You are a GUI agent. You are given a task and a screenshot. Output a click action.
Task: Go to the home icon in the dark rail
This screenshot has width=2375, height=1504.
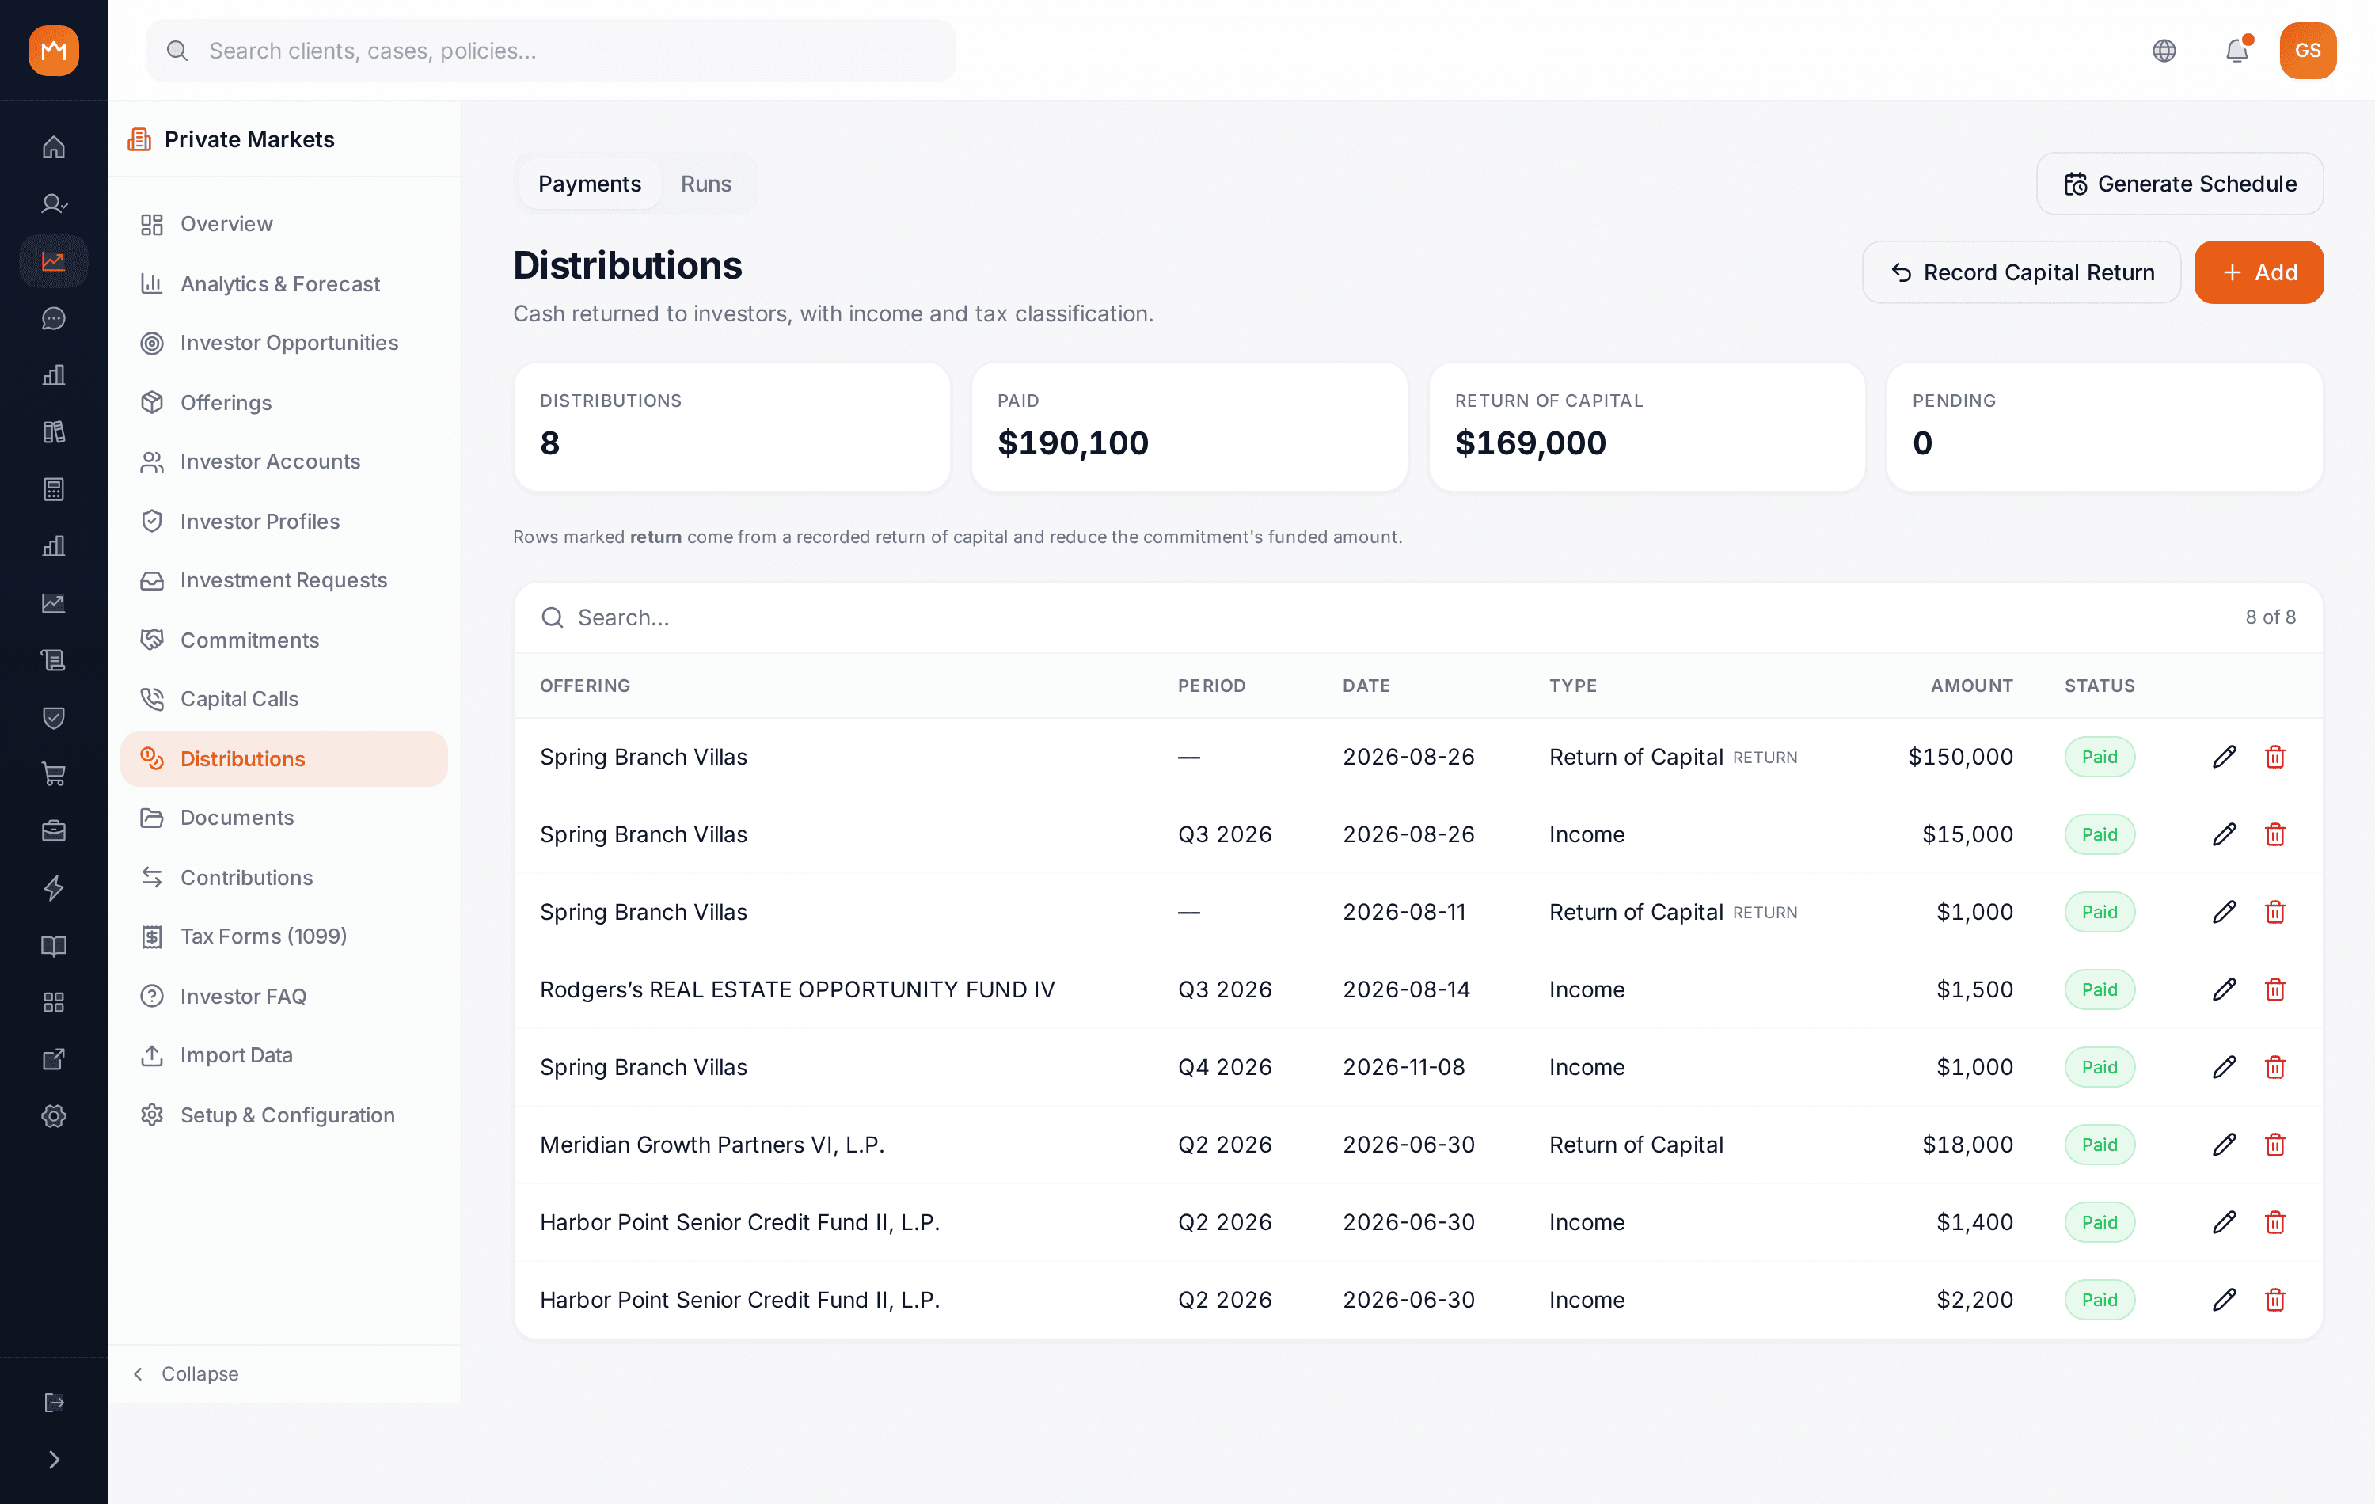point(53,147)
